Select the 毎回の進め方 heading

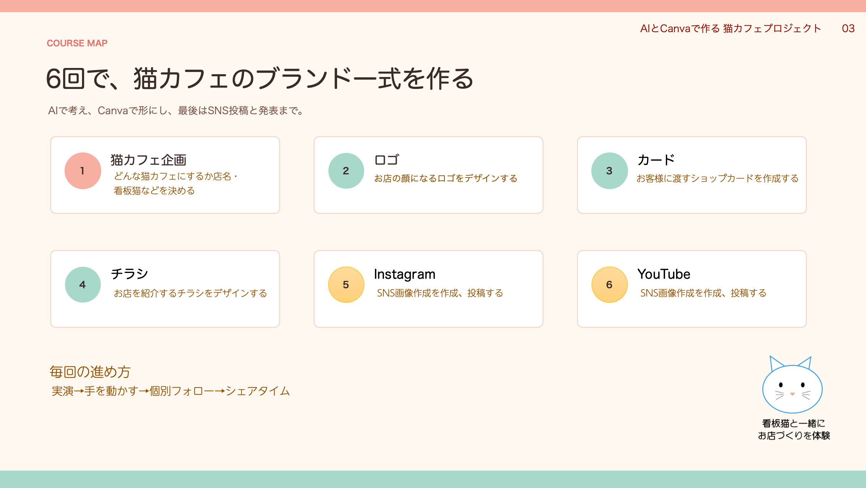pyautogui.click(x=90, y=372)
